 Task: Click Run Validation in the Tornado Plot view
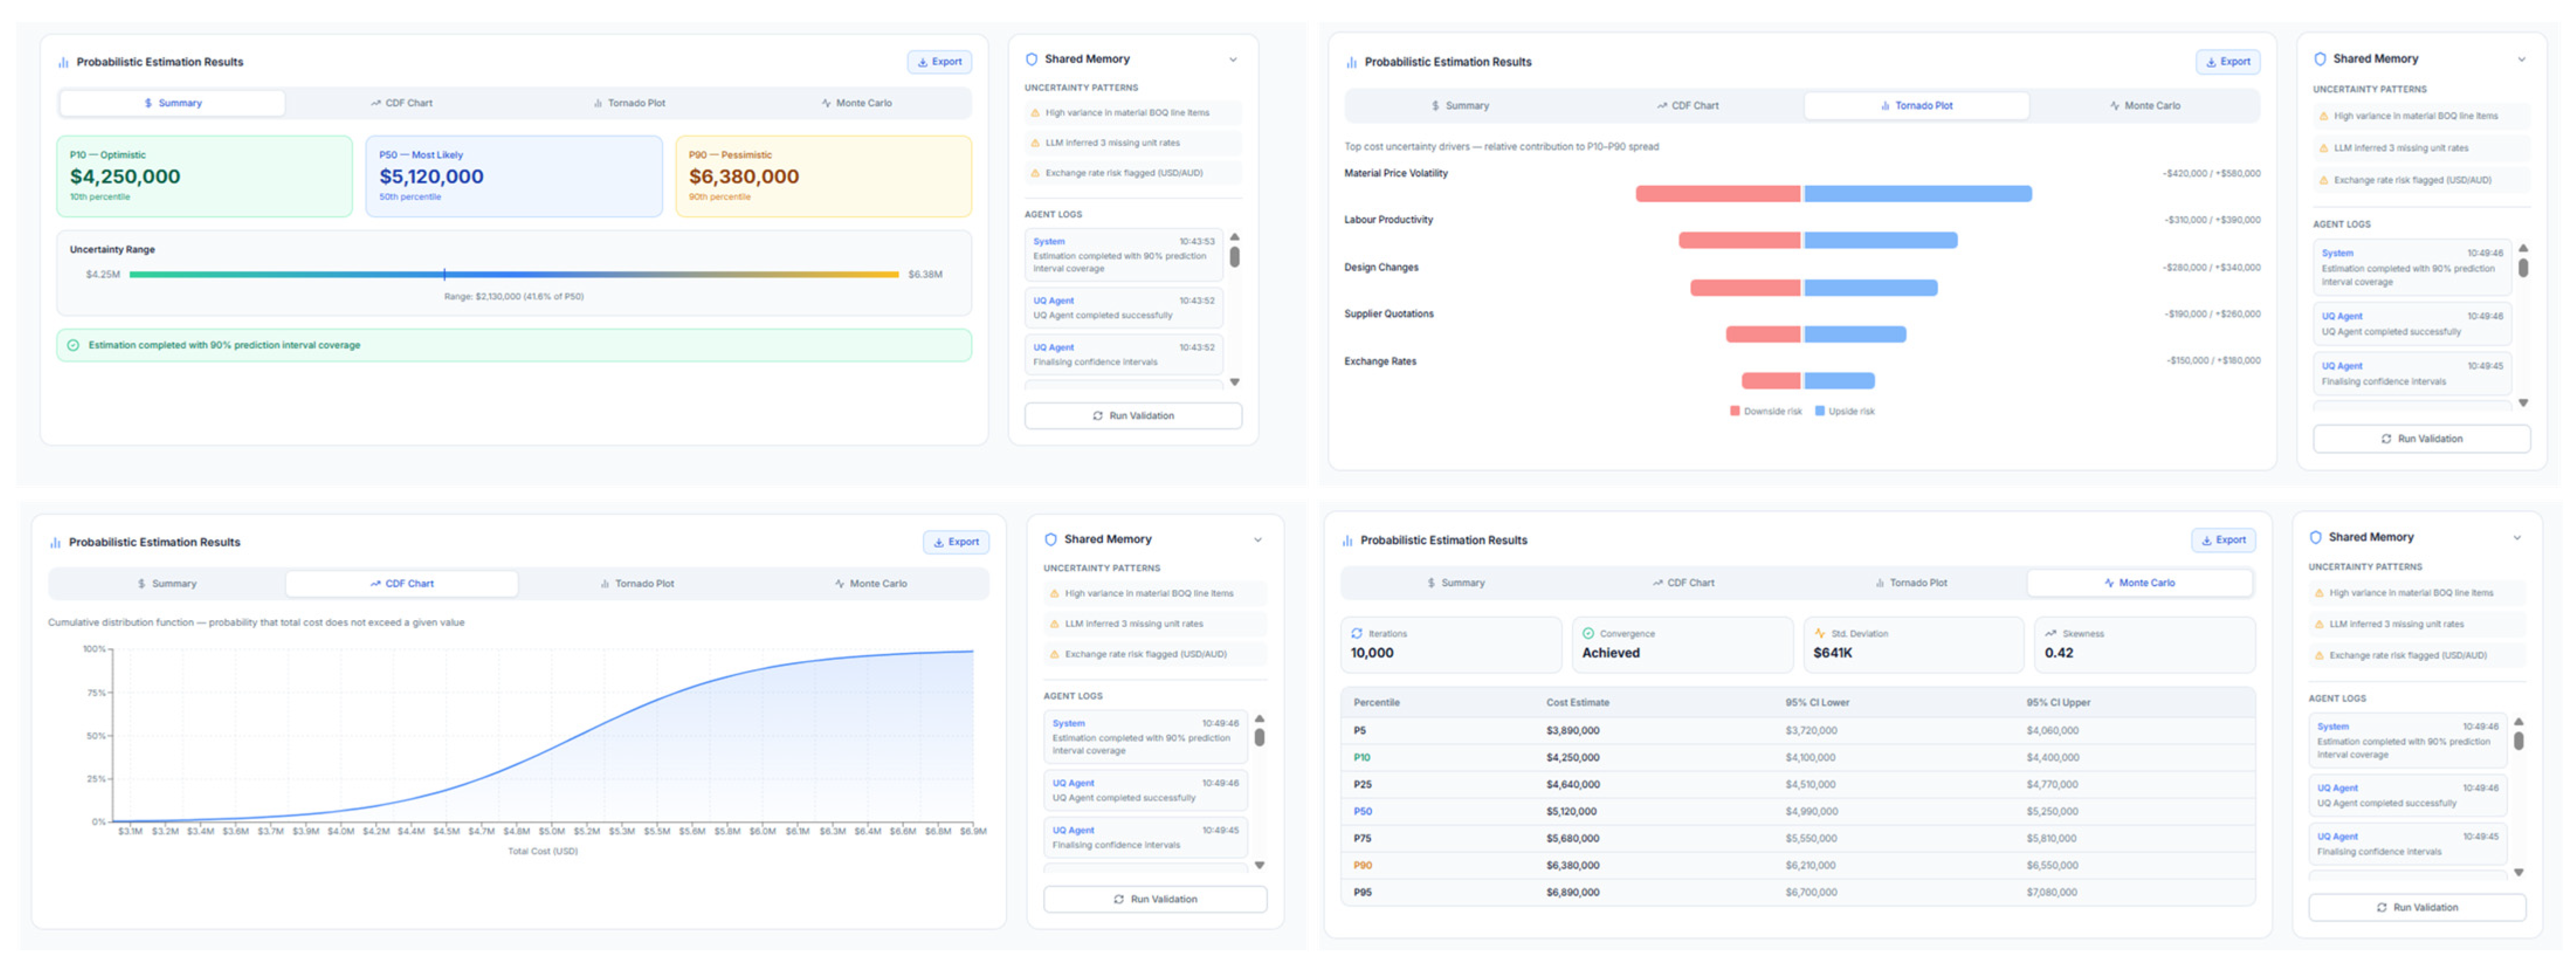click(2422, 439)
